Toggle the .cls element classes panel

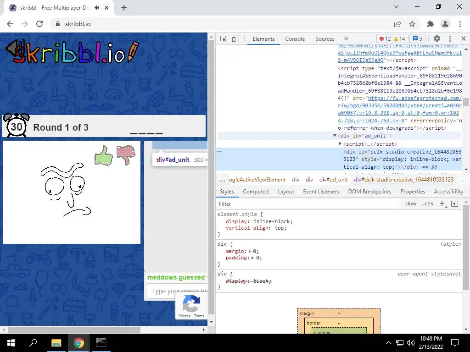pos(427,204)
